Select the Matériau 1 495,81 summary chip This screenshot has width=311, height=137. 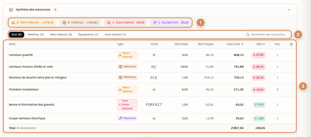(80, 23)
